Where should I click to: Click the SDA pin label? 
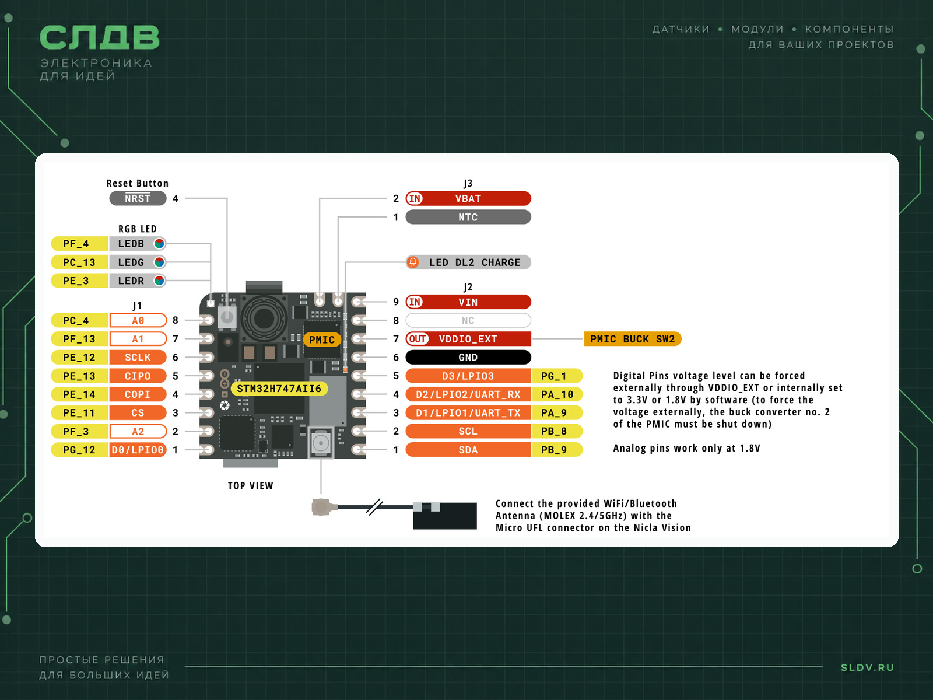pos(468,450)
